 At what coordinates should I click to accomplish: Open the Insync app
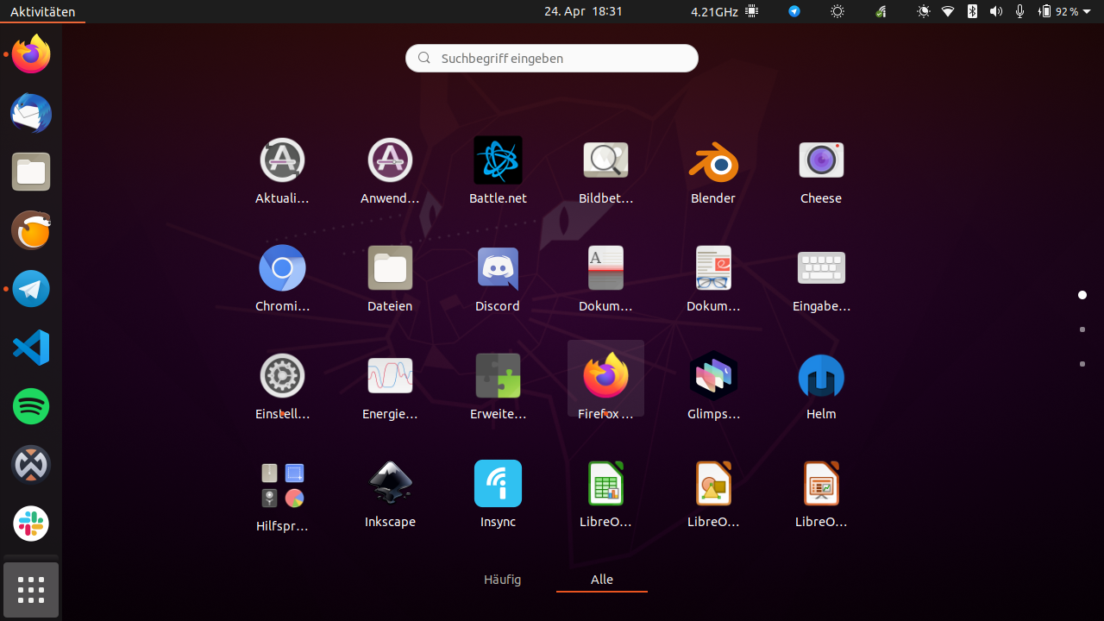tap(498, 493)
